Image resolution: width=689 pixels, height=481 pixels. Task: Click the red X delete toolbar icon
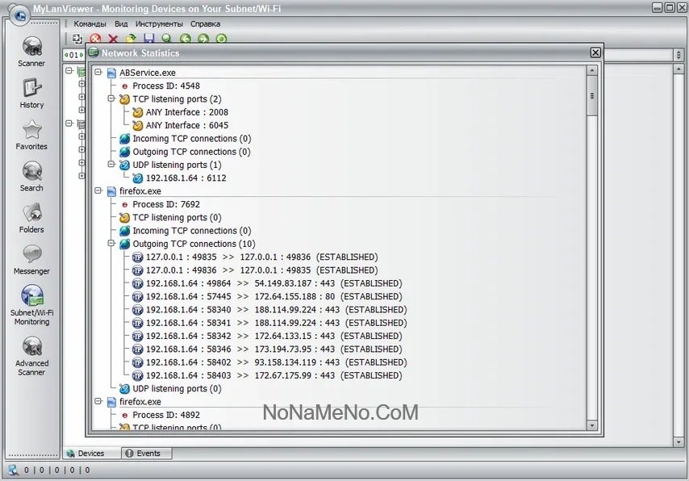113,39
